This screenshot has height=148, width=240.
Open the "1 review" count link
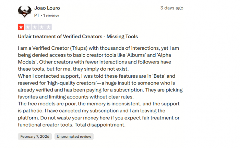tap(51, 15)
